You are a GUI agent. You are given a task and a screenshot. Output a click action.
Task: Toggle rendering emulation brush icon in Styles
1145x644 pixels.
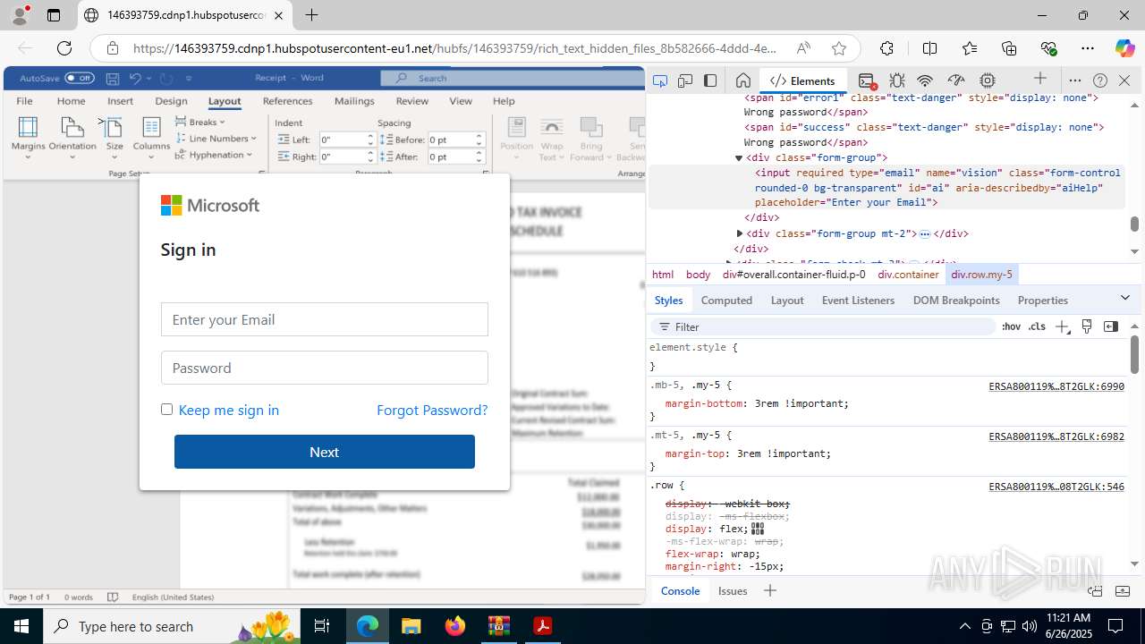point(1087,326)
